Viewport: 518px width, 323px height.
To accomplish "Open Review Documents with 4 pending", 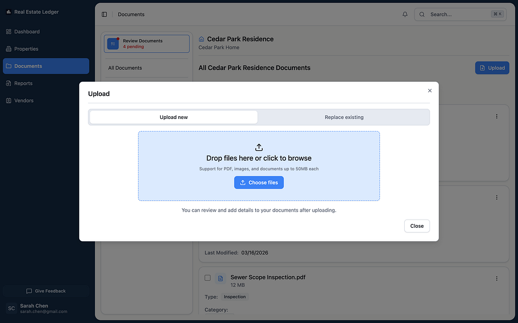I will [147, 44].
